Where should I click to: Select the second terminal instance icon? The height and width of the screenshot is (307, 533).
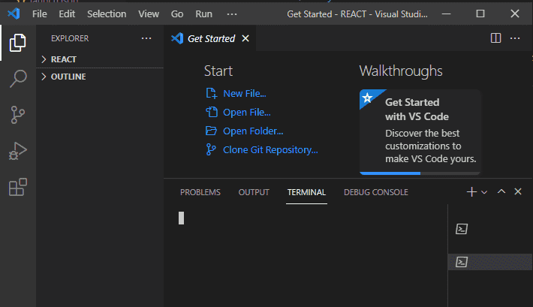pos(463,261)
